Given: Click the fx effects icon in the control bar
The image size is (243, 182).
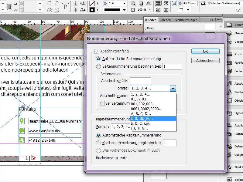Looking at the screenshot, I should [x=148, y=3].
